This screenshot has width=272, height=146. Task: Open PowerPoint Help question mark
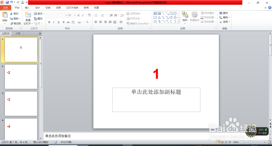(x=270, y=8)
